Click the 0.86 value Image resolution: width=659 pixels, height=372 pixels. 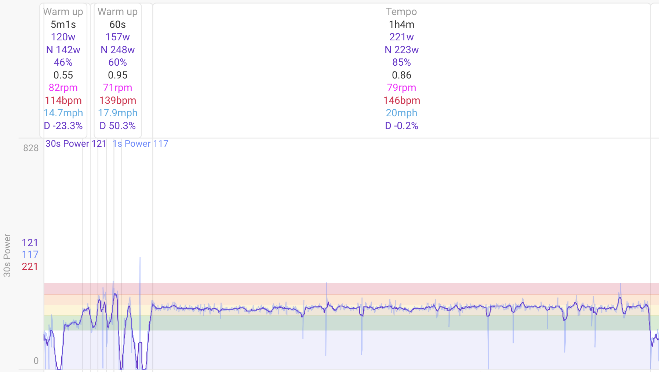[401, 75]
